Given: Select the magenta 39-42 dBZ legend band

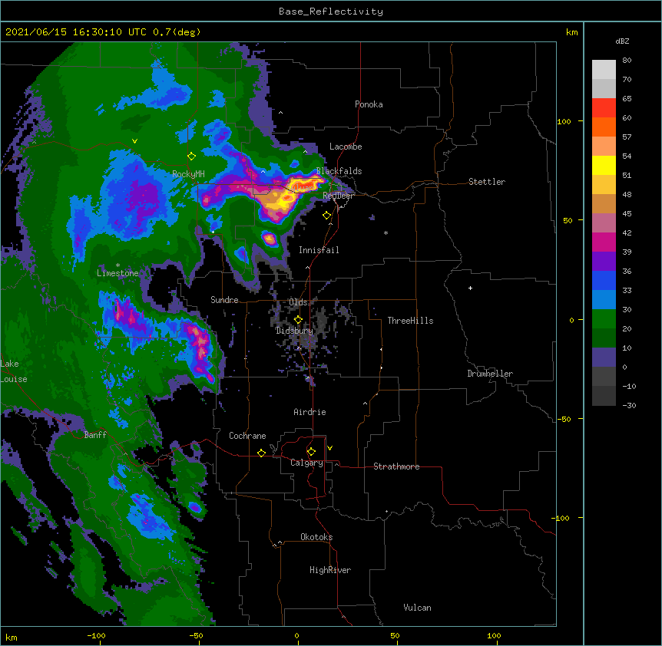Looking at the screenshot, I should coord(604,242).
